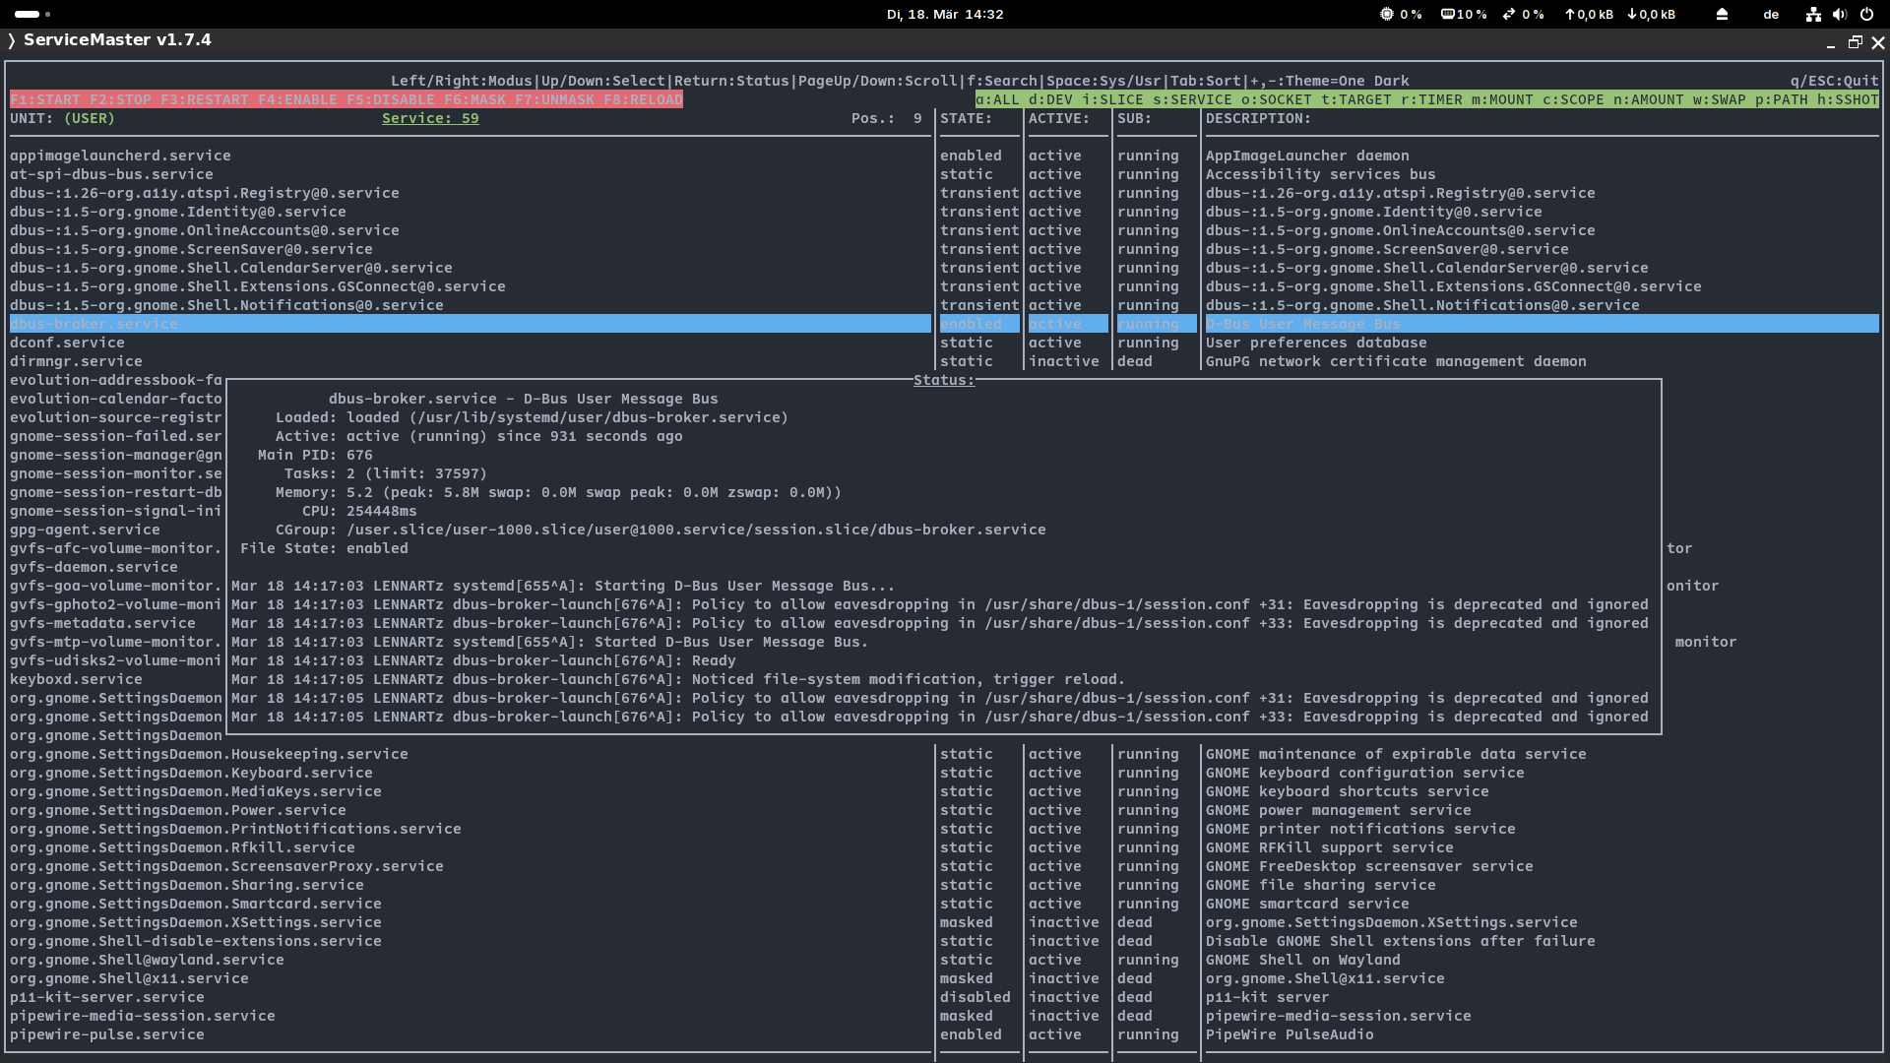
Task: Click the terminal prompt icon beside ServiceMaster title
Action: [x=11, y=40]
